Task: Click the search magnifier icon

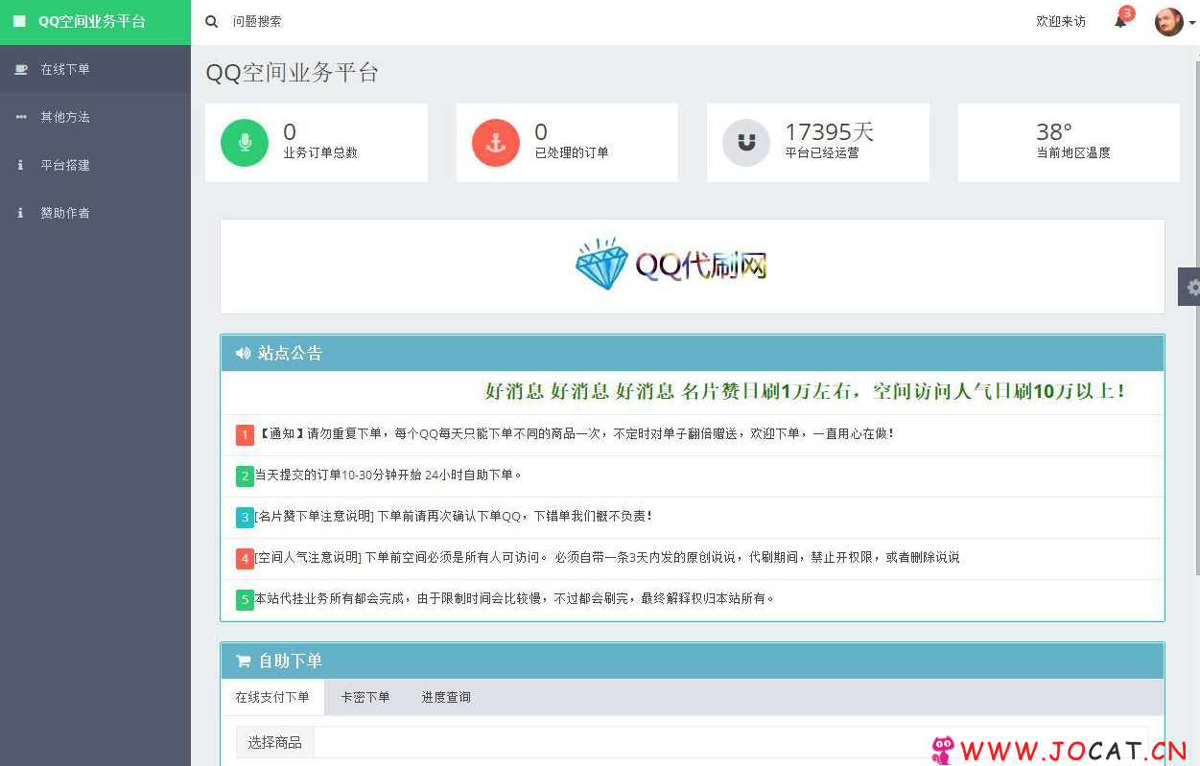Action: (x=211, y=21)
